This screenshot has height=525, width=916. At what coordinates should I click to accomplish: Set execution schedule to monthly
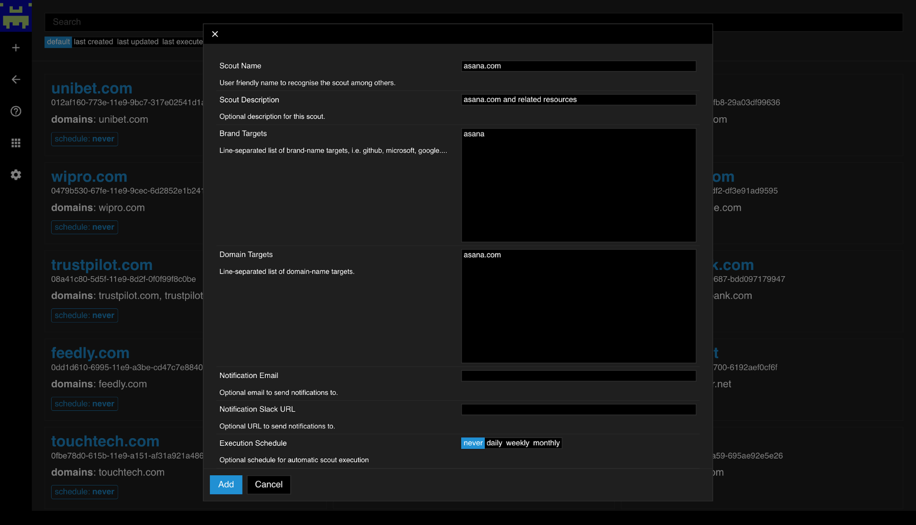[546, 443]
